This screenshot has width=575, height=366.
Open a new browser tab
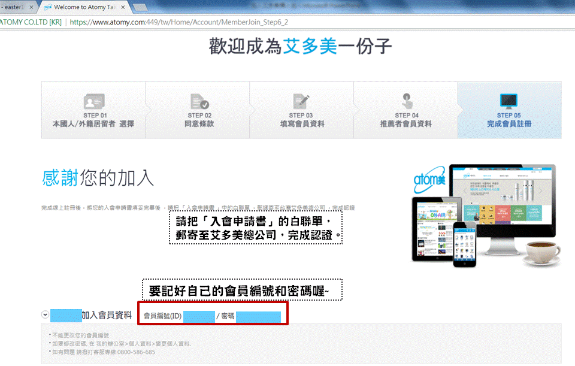[x=140, y=7]
